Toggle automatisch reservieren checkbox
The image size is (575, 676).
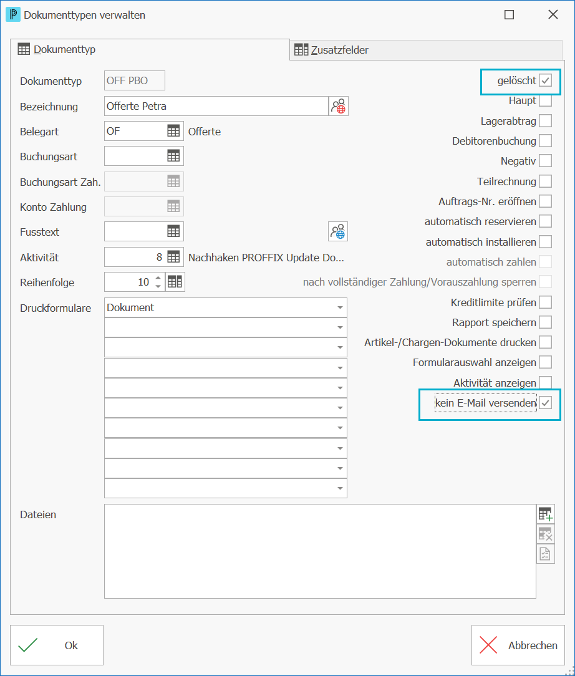tap(545, 221)
